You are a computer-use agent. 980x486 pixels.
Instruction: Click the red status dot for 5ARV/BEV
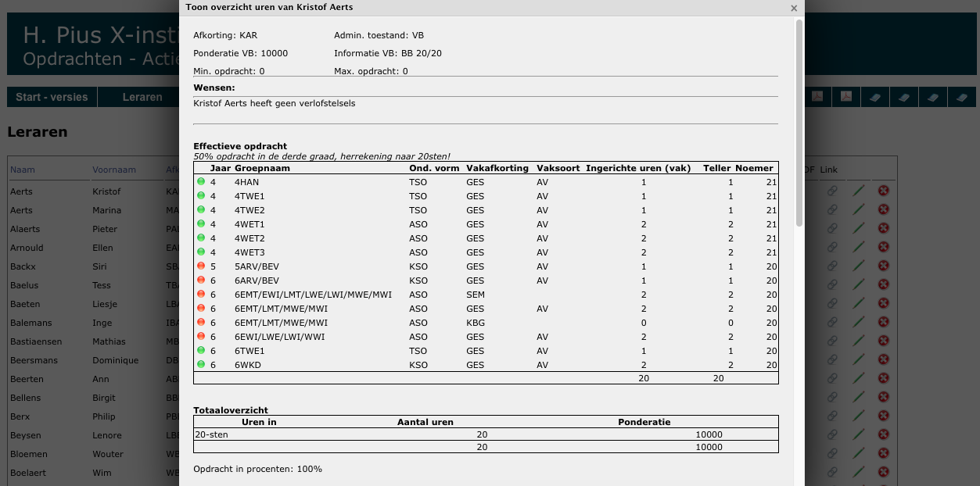point(201,266)
